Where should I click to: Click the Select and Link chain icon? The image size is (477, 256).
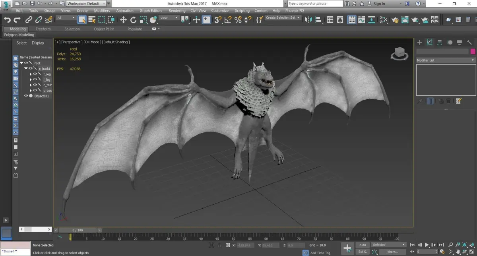click(x=29, y=20)
